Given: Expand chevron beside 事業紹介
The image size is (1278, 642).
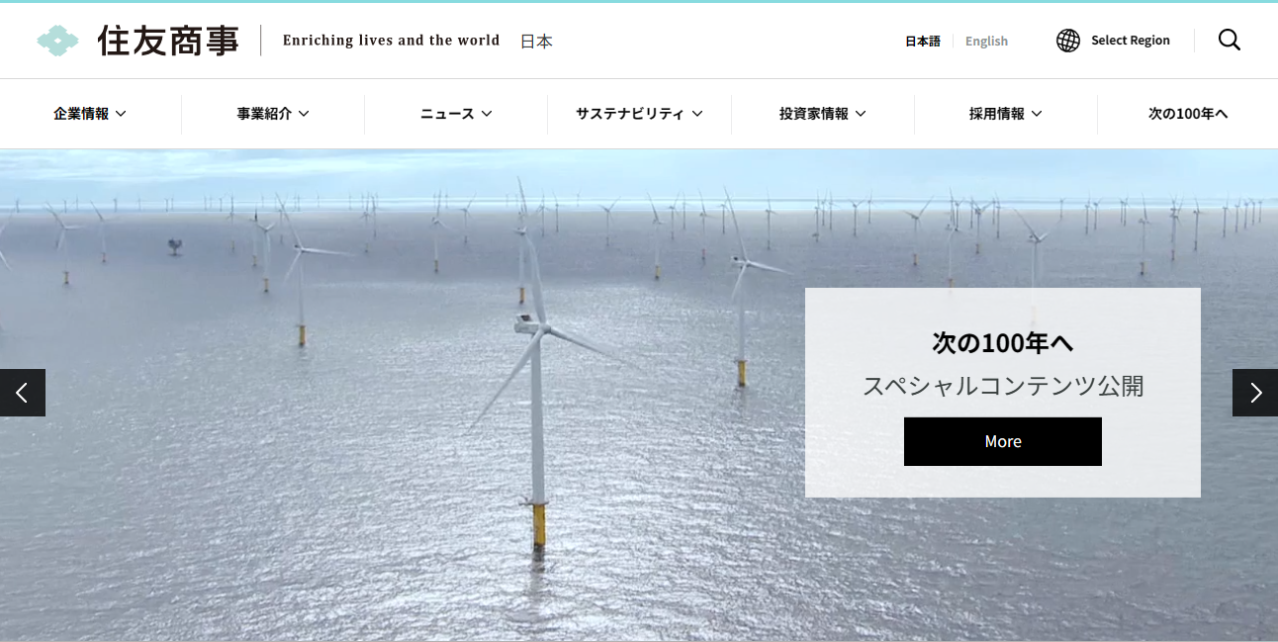Looking at the screenshot, I should (x=304, y=114).
